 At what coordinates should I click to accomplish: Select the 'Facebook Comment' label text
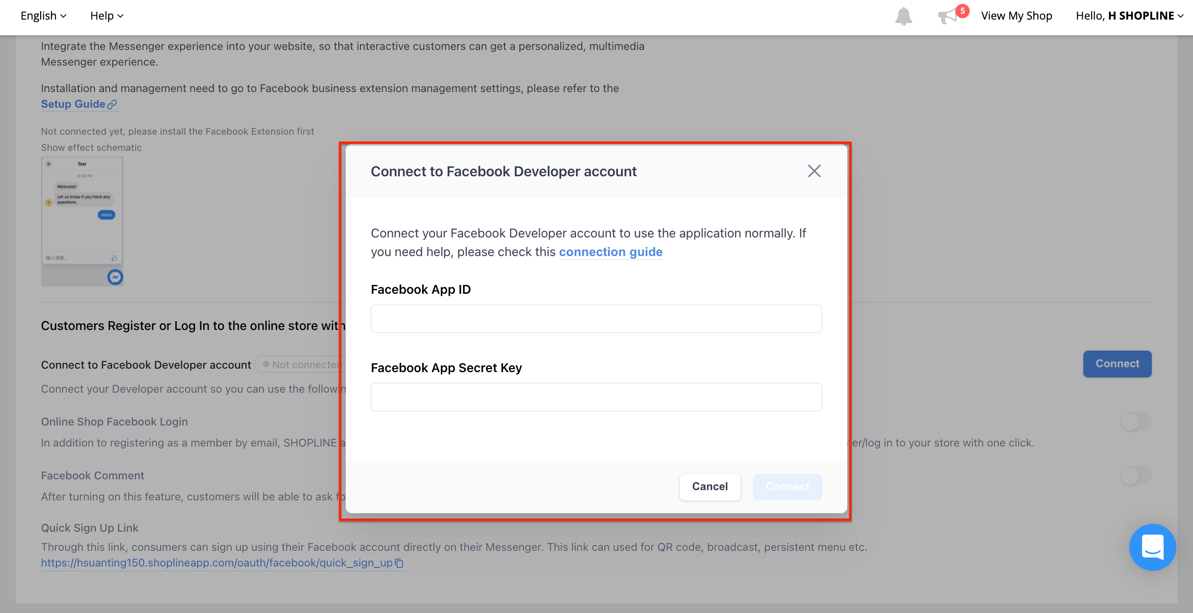93,475
